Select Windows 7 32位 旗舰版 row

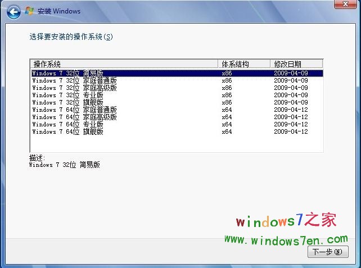[x=177, y=103]
